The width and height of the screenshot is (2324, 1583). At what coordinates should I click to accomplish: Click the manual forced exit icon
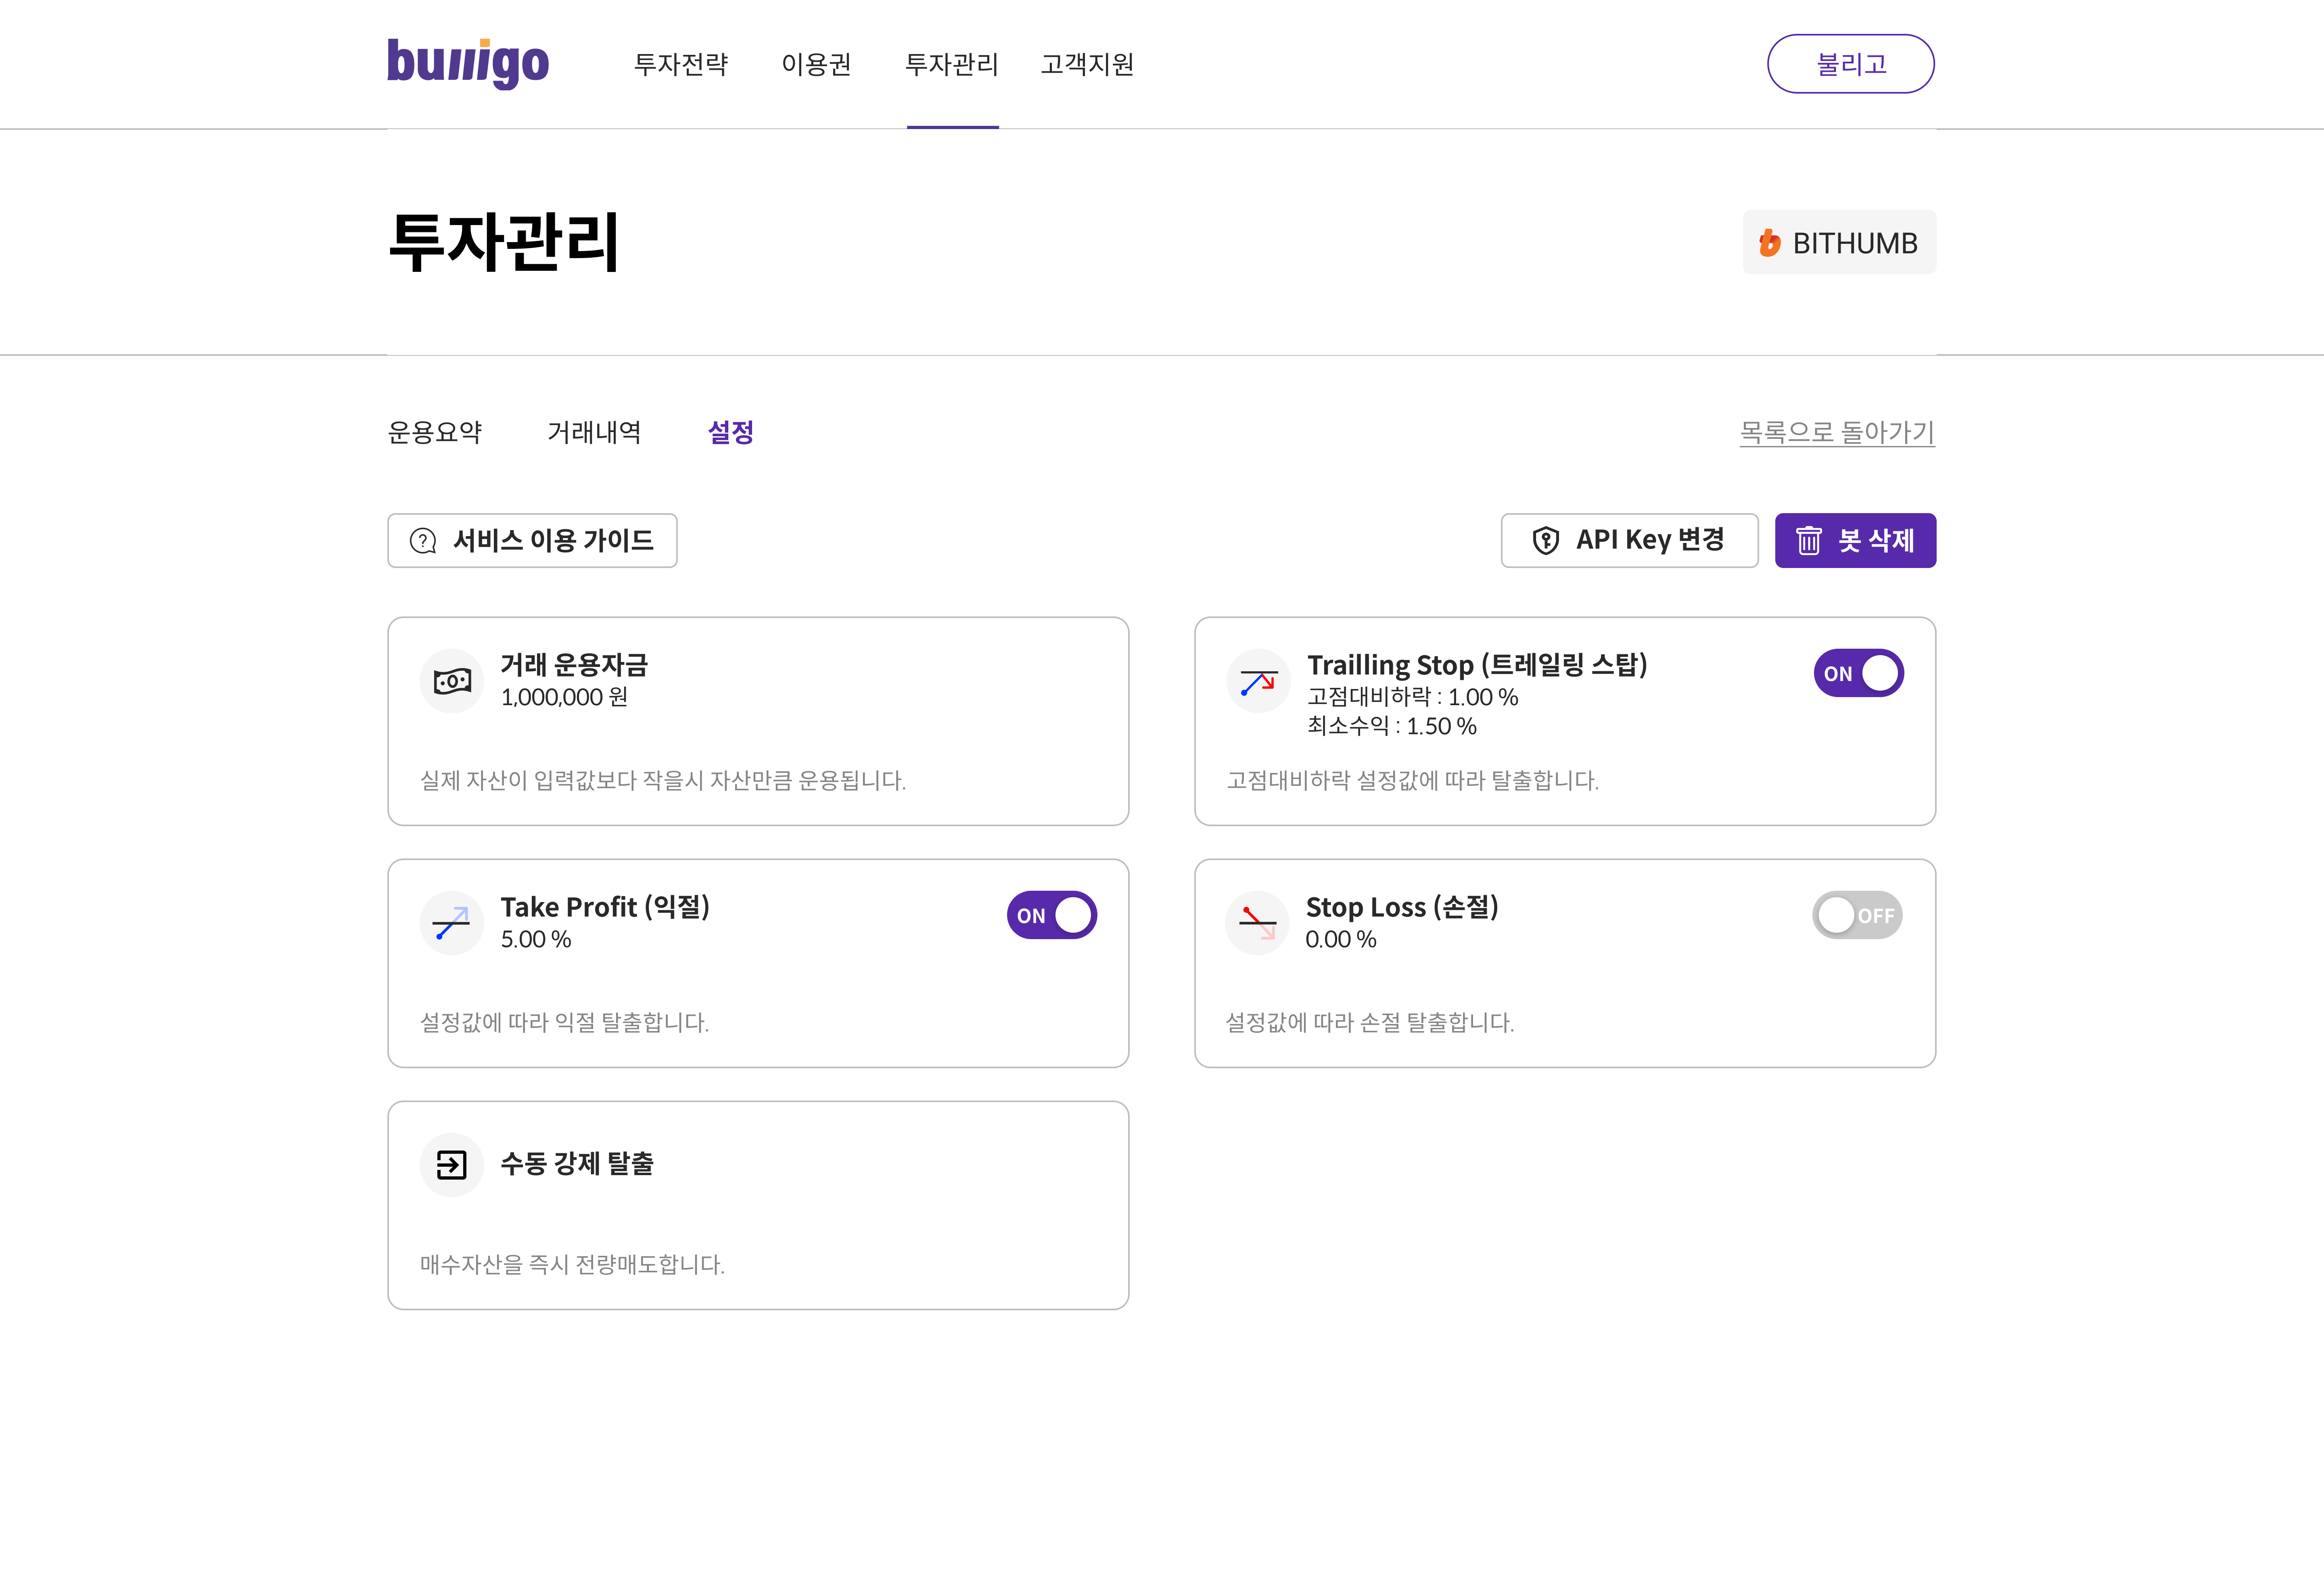pos(452,1165)
